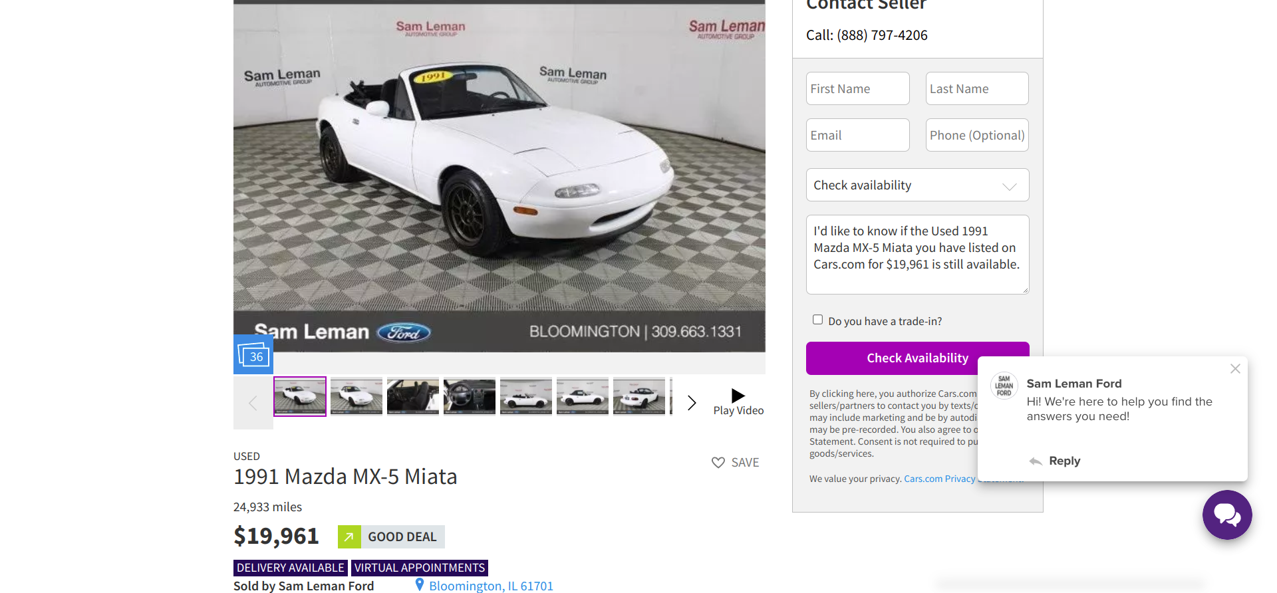
Task: Check the trade-in checkbox
Action: click(817, 320)
